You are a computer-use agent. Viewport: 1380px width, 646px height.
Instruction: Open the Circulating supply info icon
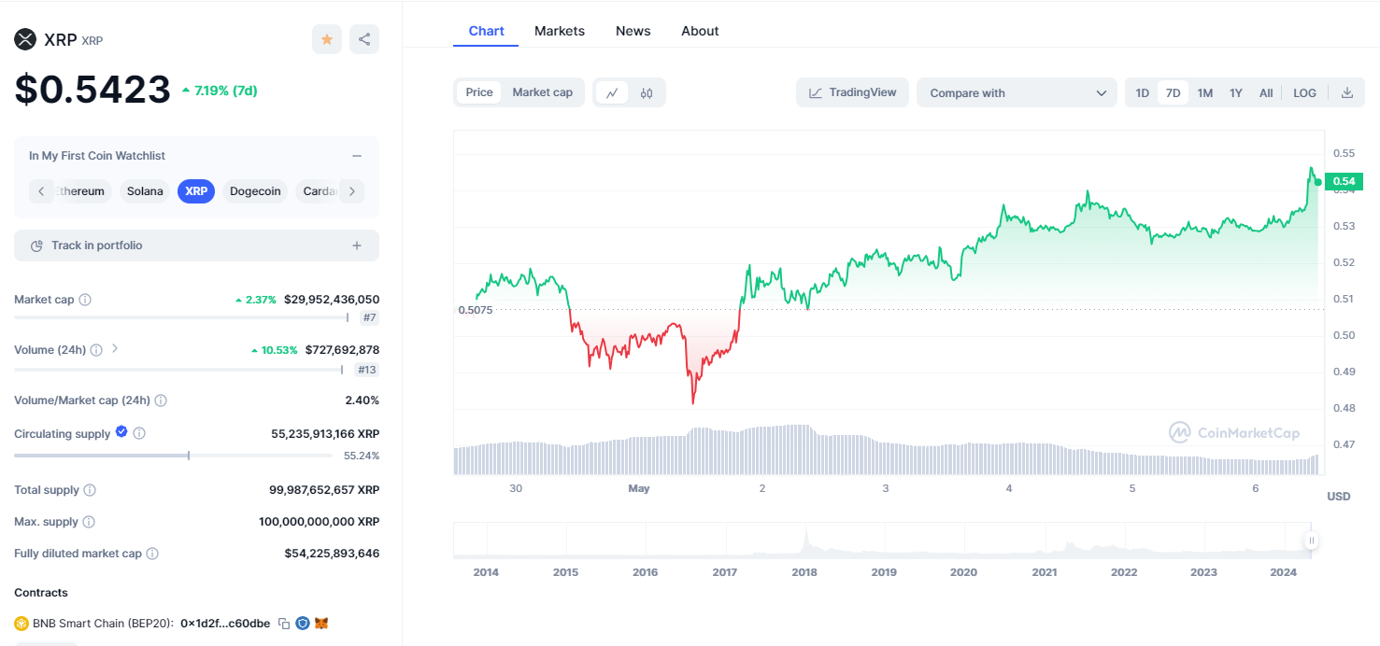click(x=139, y=434)
